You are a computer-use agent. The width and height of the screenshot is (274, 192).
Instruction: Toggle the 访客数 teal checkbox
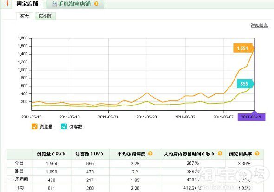coord(64,126)
